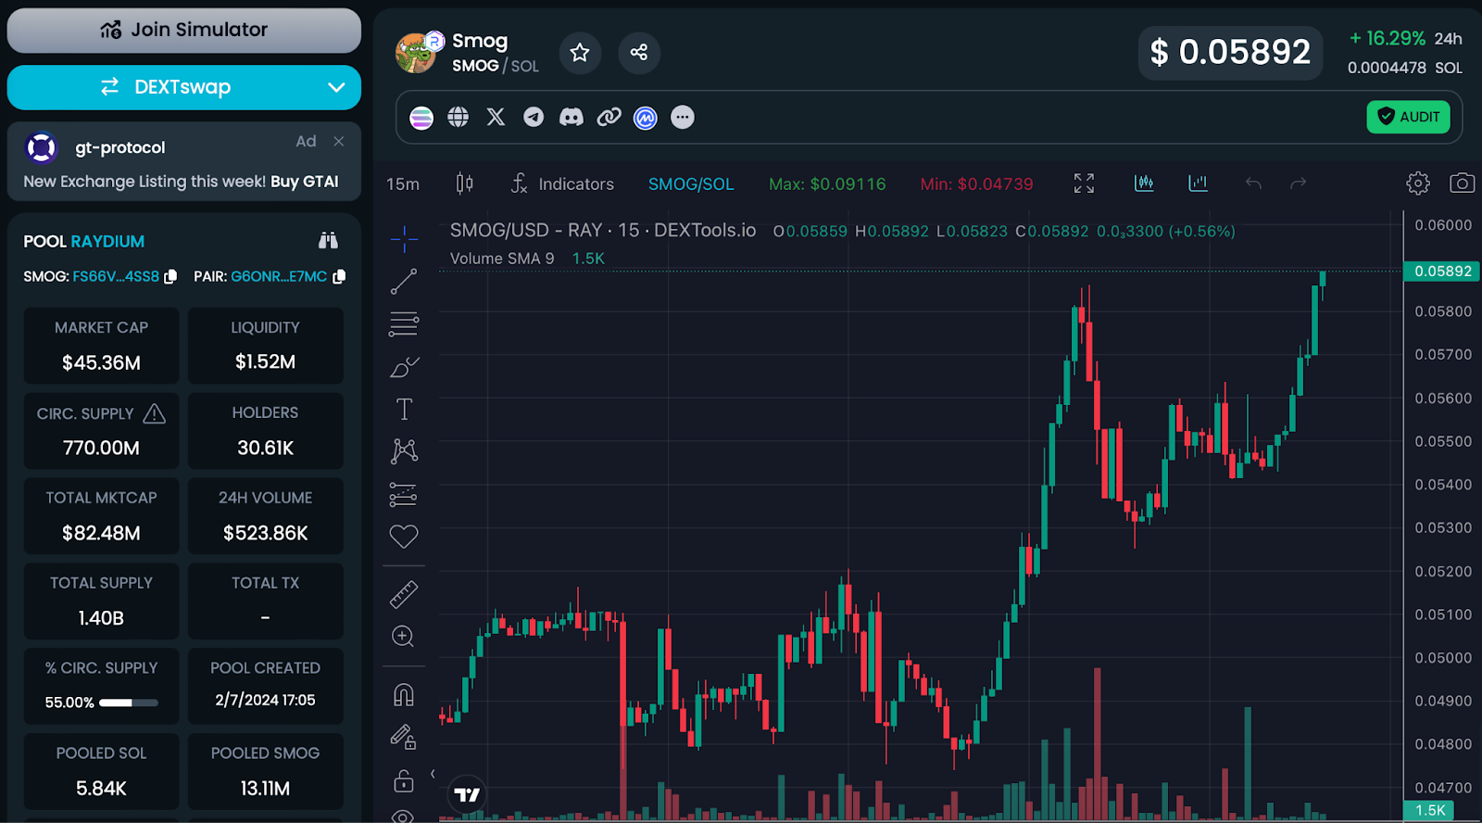Click the Join Simulator button
Image resolution: width=1482 pixels, height=823 pixels.
(x=184, y=31)
